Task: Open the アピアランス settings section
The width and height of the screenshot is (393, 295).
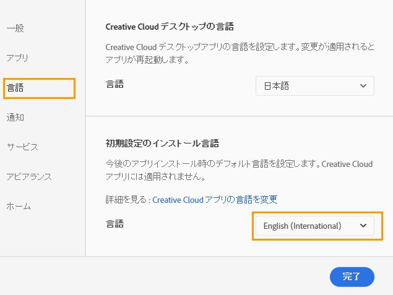Action: tap(29, 177)
